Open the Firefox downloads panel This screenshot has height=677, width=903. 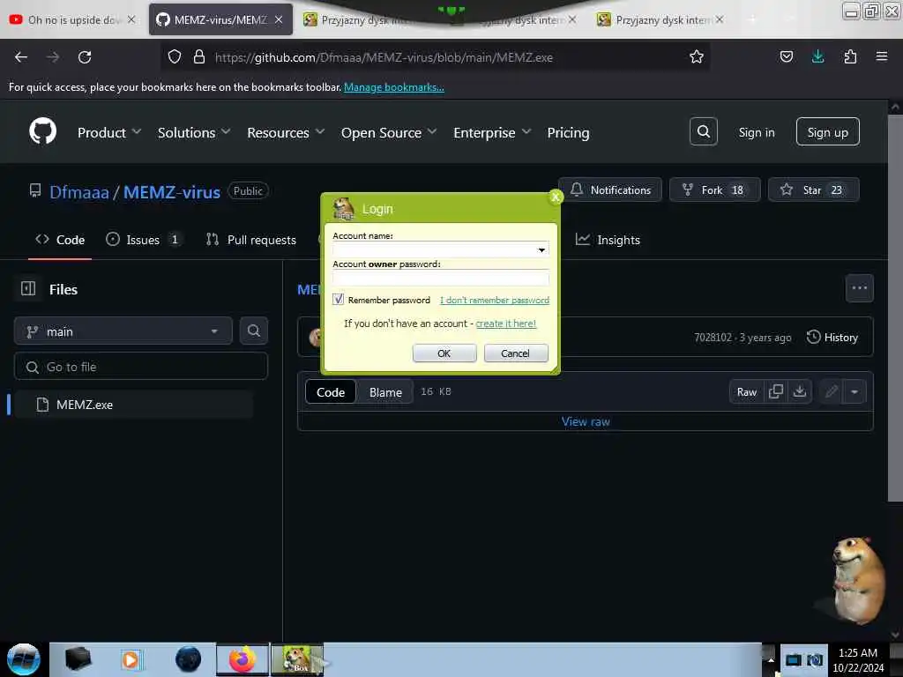[817, 56]
